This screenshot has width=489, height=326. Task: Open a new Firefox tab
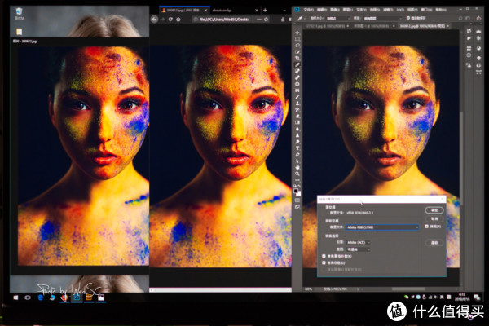tap(265, 11)
